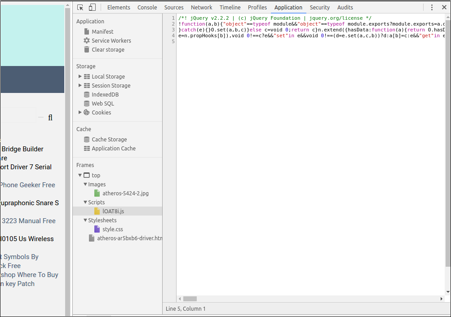This screenshot has width=451, height=317.
Task: Open Clear storage pane
Action: 108,49
